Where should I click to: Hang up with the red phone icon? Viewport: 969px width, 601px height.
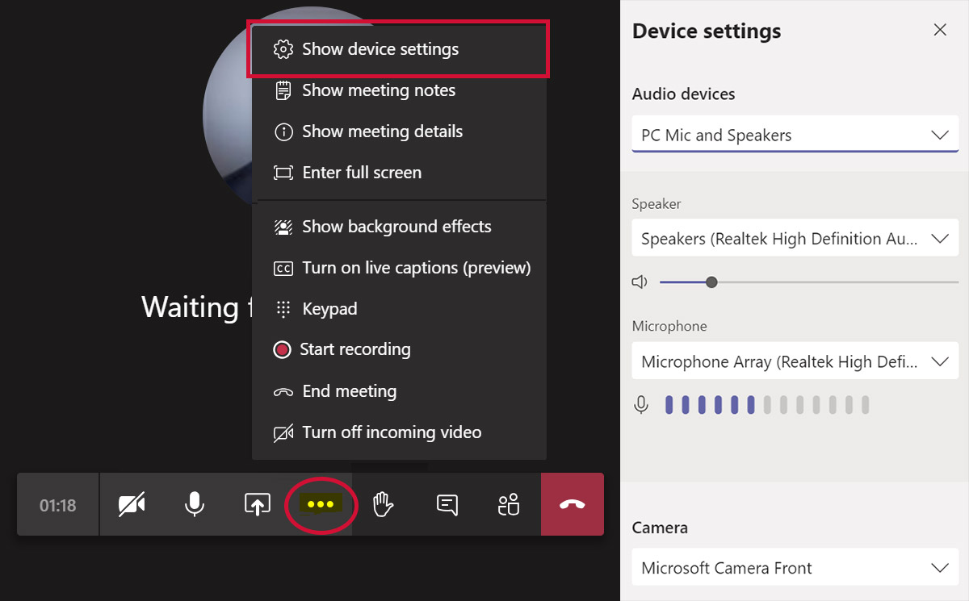[573, 504]
